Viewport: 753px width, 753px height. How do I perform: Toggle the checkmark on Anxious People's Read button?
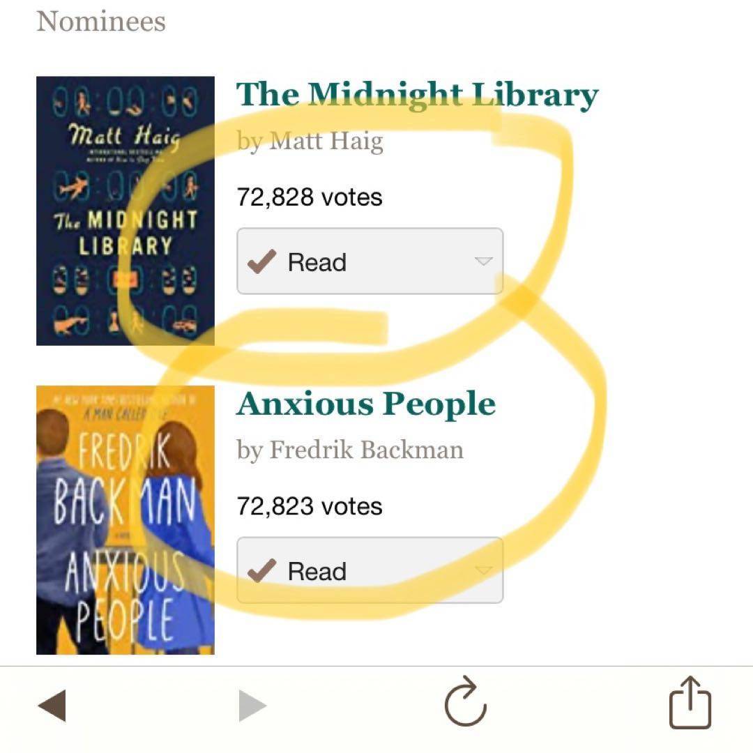[261, 572]
